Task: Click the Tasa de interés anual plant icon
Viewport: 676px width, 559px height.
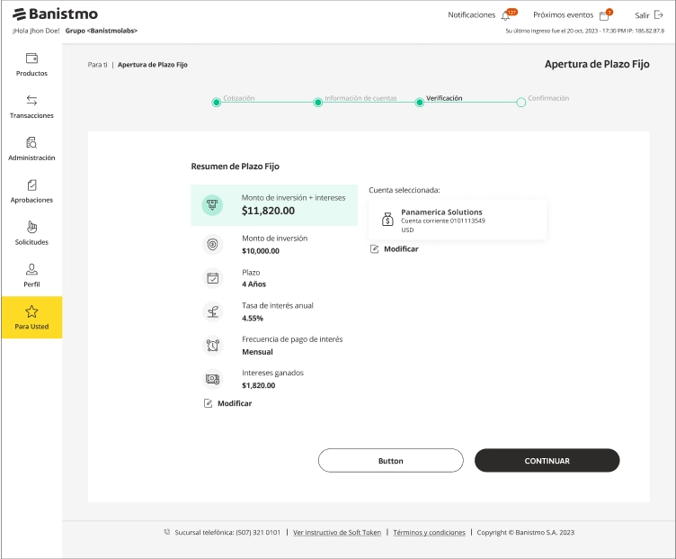Action: [x=212, y=311]
